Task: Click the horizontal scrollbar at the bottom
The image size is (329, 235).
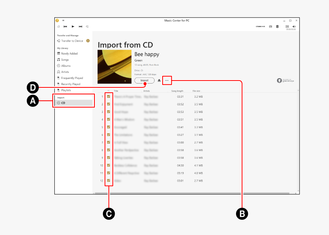Action: pos(192,193)
